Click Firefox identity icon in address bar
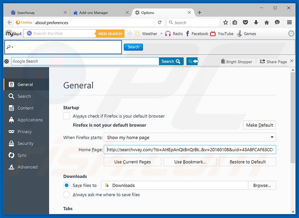Screen dimensions: 299x218 (24, 22)
